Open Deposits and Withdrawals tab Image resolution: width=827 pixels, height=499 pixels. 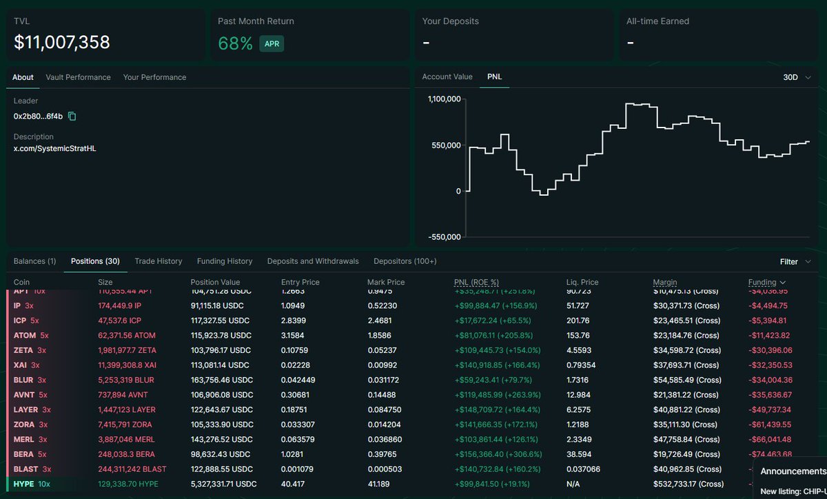(x=313, y=261)
